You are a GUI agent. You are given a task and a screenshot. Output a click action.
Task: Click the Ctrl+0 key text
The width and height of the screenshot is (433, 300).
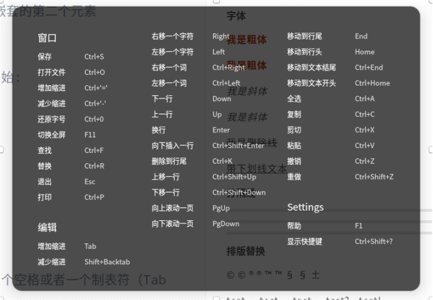(x=94, y=119)
